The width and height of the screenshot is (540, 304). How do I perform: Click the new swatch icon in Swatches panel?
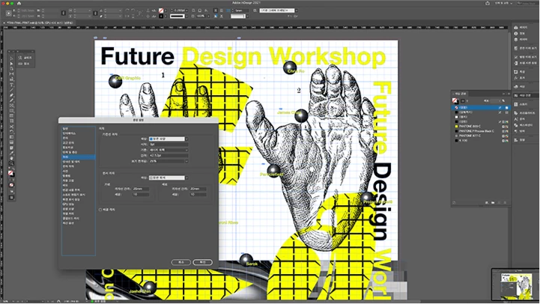(x=499, y=202)
